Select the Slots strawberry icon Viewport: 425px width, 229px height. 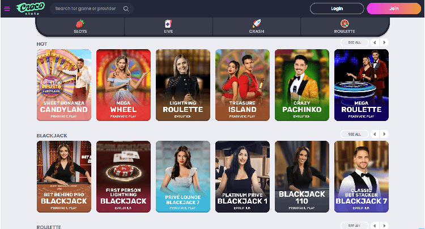tap(80, 24)
